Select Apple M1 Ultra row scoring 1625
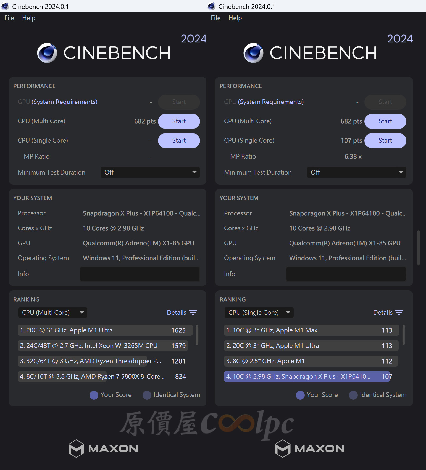 tap(105, 330)
